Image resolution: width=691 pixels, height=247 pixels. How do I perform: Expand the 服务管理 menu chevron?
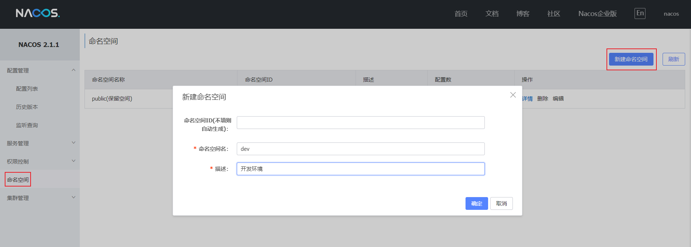coord(74,143)
